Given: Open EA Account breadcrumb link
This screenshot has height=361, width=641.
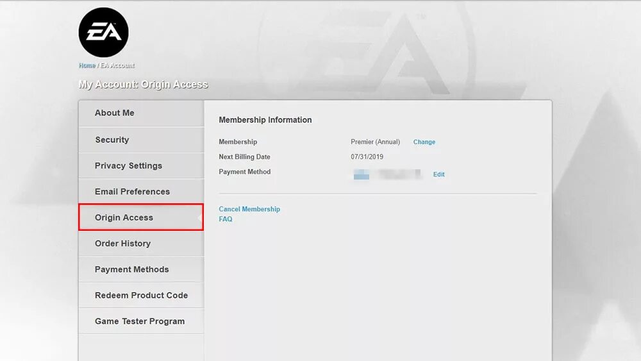Looking at the screenshot, I should 117,65.
